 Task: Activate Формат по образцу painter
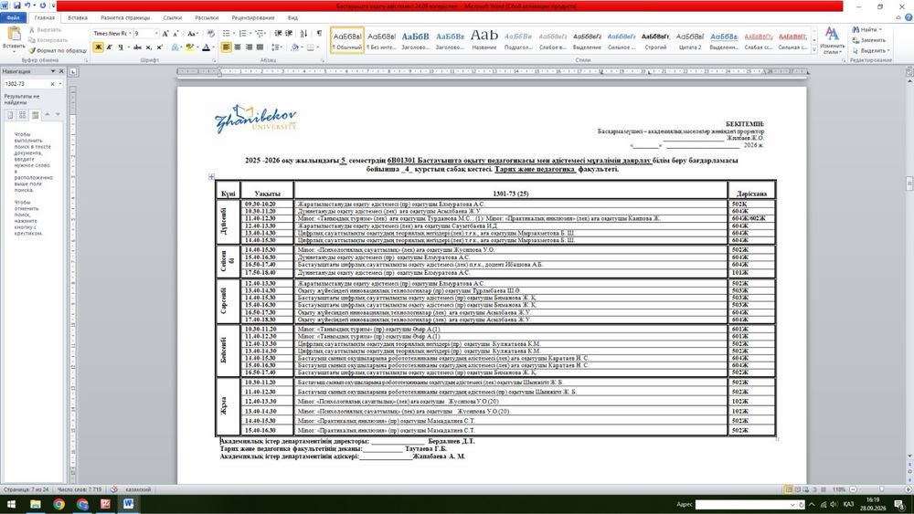58,50
